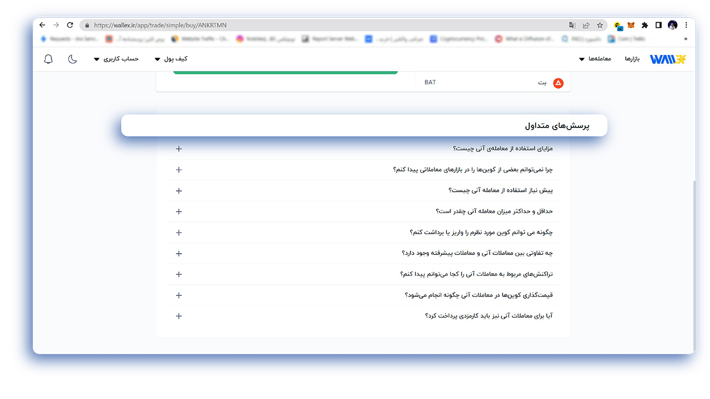This screenshot has width=710, height=399.
Task: Open the Coin bookmark at the bar's end
Action: (x=627, y=39)
